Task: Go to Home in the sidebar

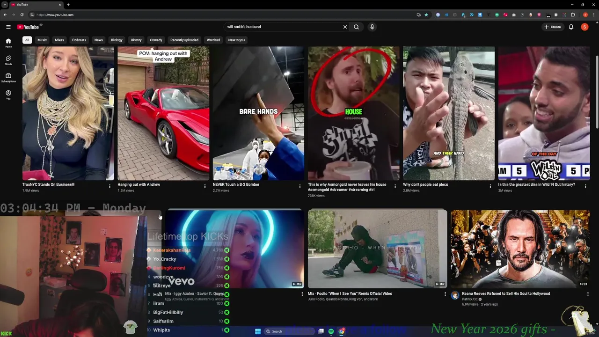Action: point(8,43)
